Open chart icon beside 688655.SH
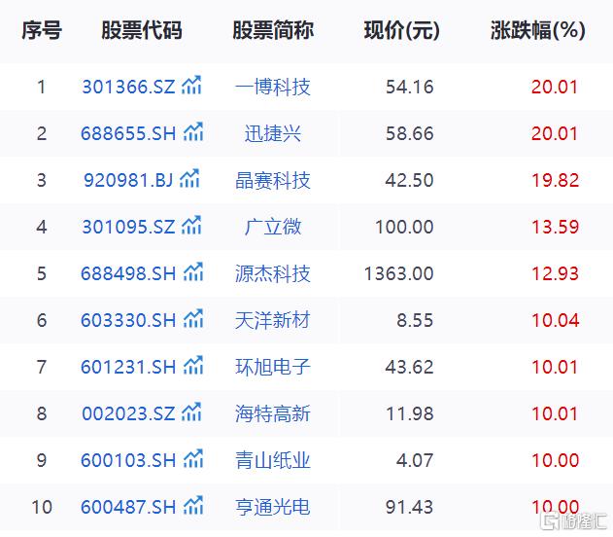The image size is (613, 537). [193, 131]
